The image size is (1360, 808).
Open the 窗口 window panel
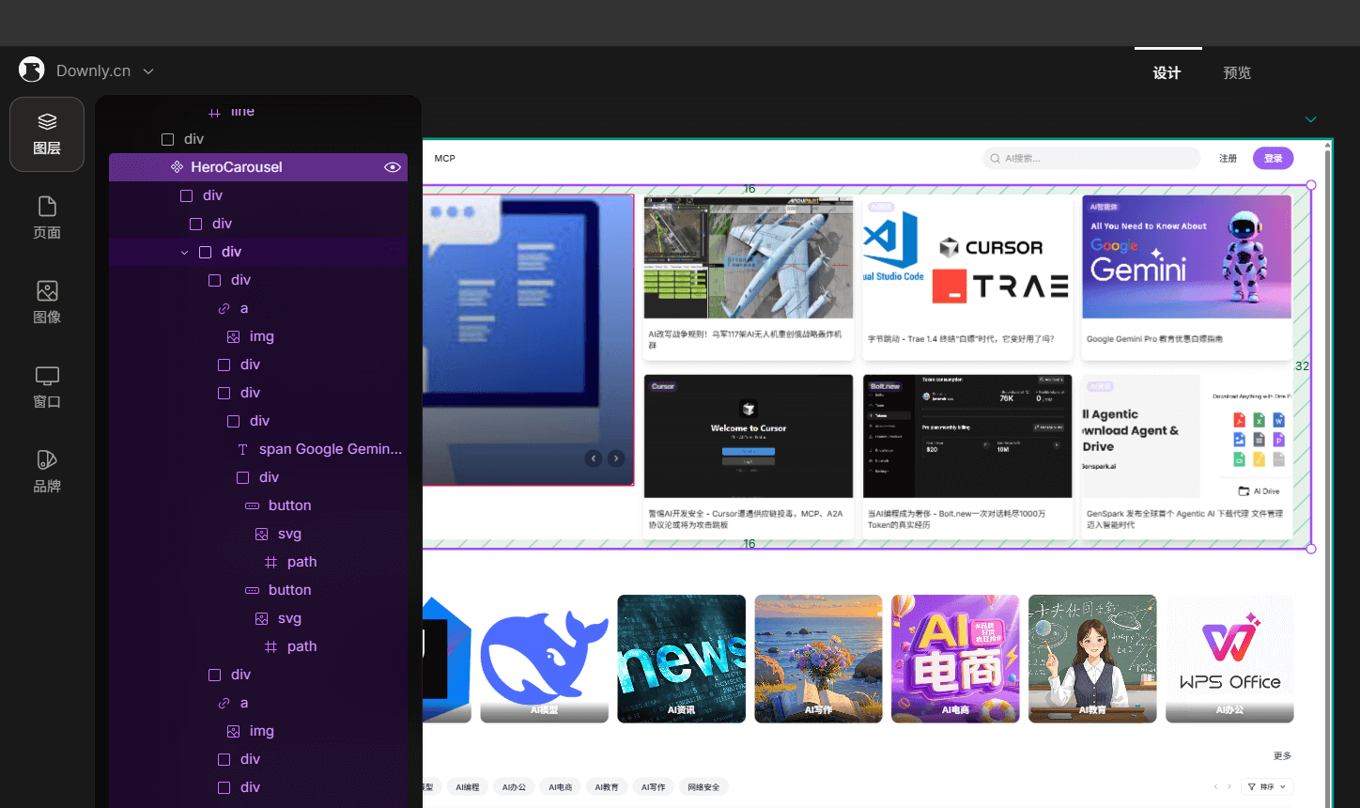(47, 387)
